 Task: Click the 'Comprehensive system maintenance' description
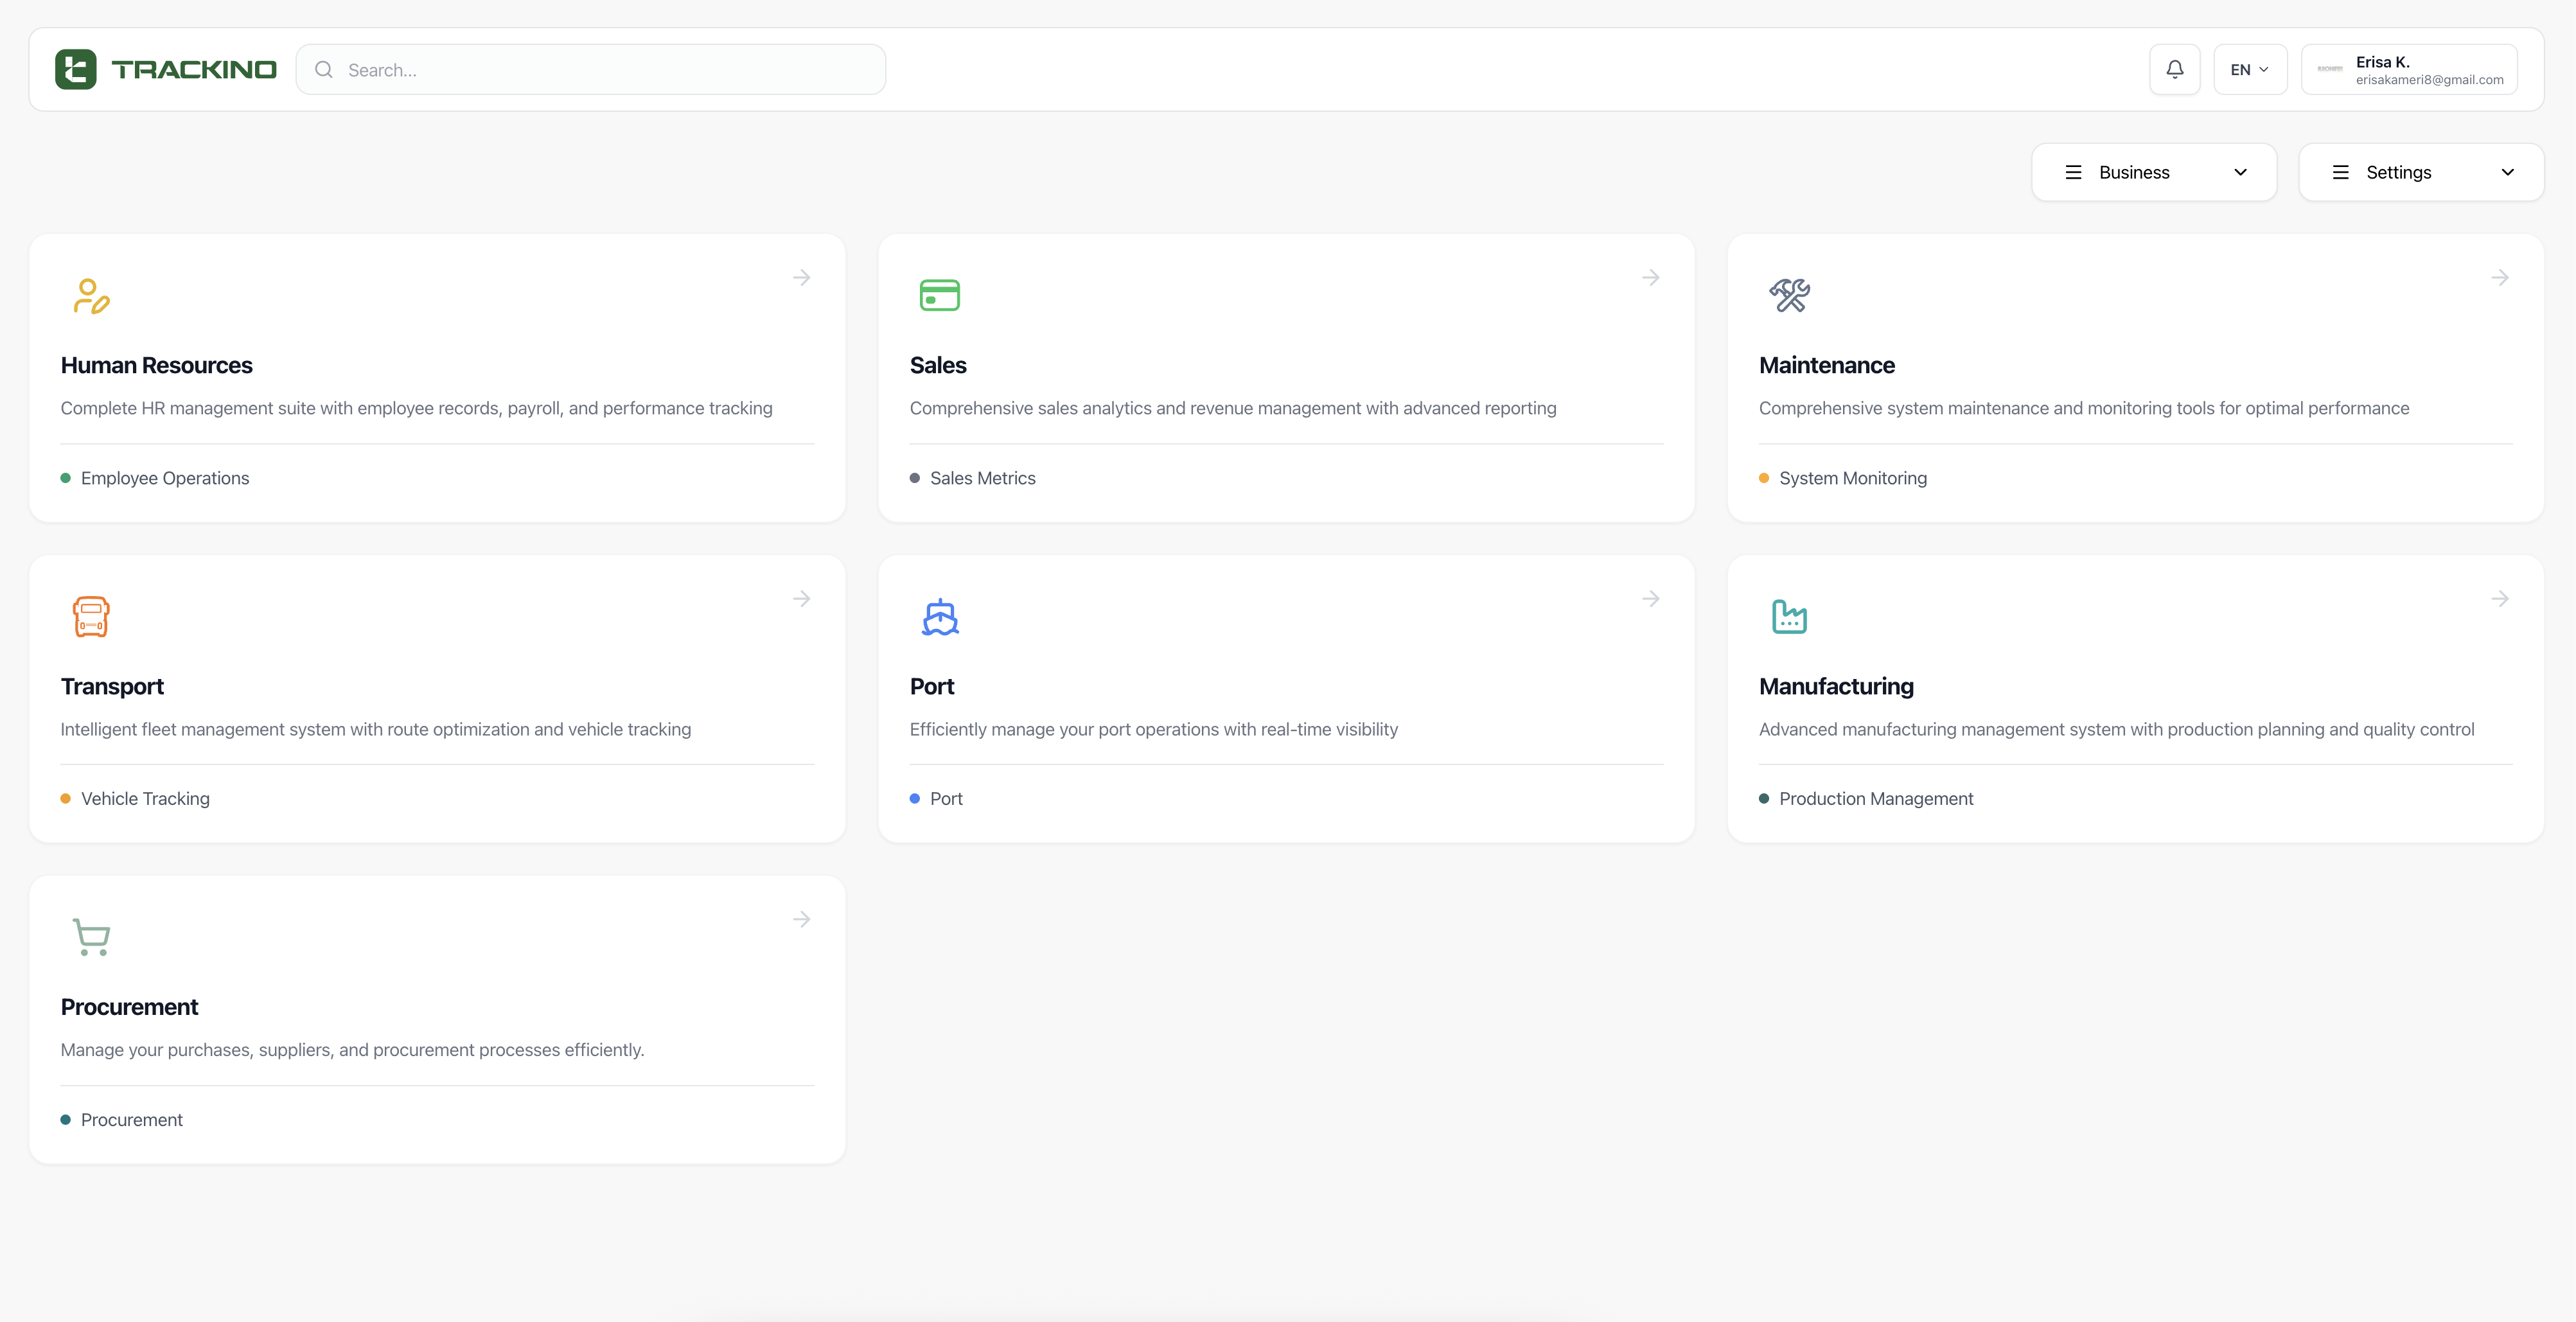pyautogui.click(x=2084, y=408)
